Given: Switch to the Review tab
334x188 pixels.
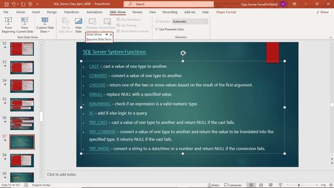Looking at the screenshot, I should click(137, 12).
